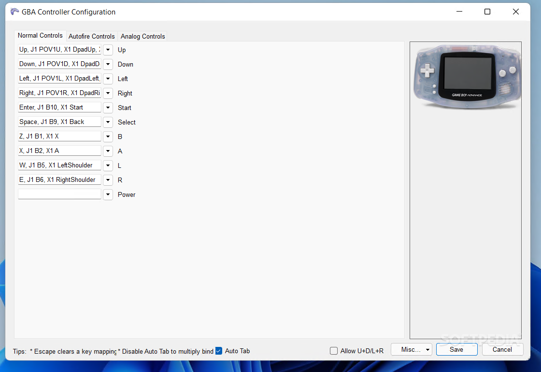Expand the dropdown arrow for L

pyautogui.click(x=108, y=165)
